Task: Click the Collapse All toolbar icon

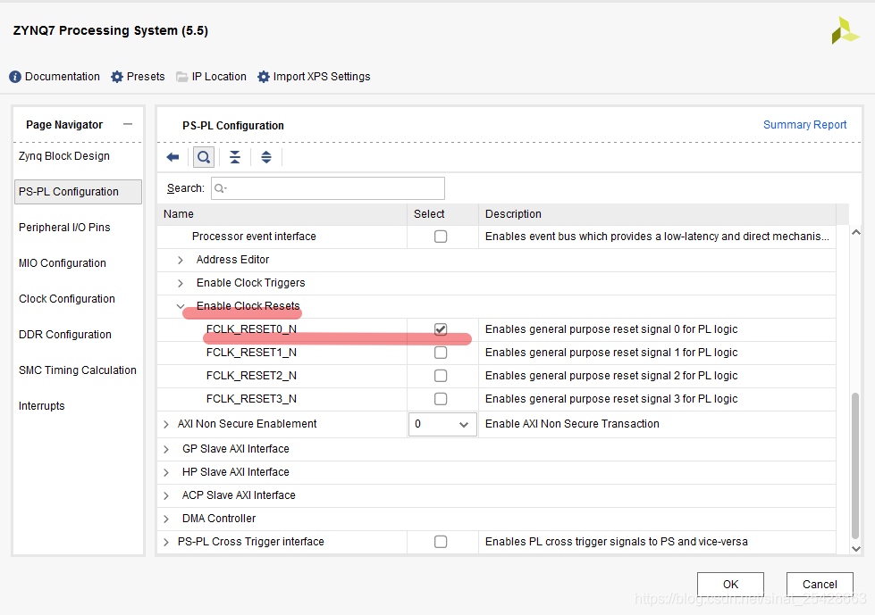Action: (x=235, y=158)
